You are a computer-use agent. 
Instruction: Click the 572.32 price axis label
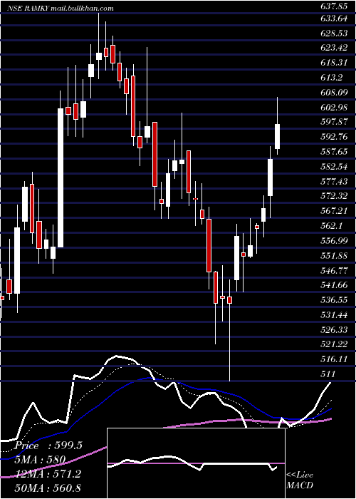tap(334, 196)
